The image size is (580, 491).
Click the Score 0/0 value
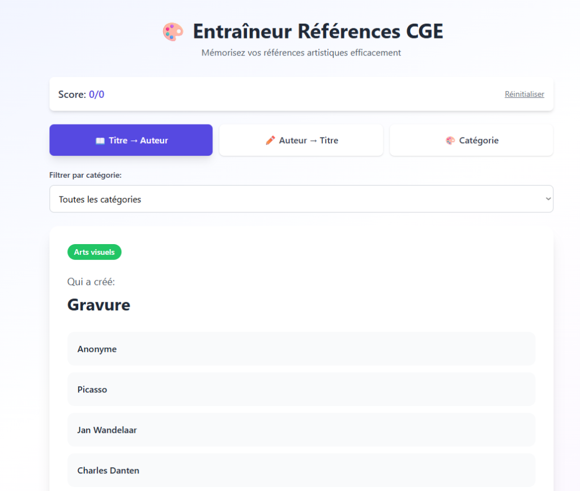coord(96,95)
